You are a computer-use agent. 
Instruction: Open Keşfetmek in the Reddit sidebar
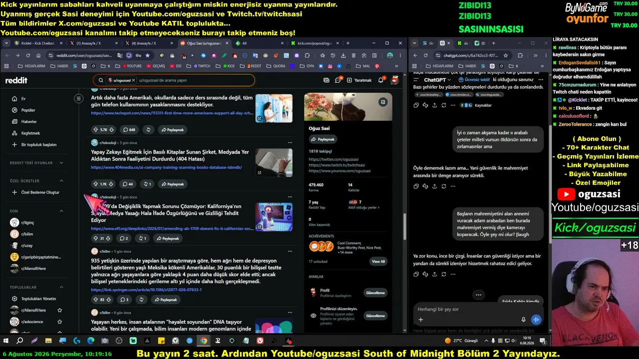(x=30, y=133)
